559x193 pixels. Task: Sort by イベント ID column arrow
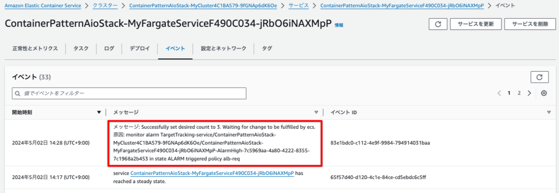[x=549, y=112]
